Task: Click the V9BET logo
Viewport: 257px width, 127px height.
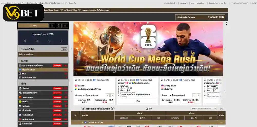Action: point(23,13)
